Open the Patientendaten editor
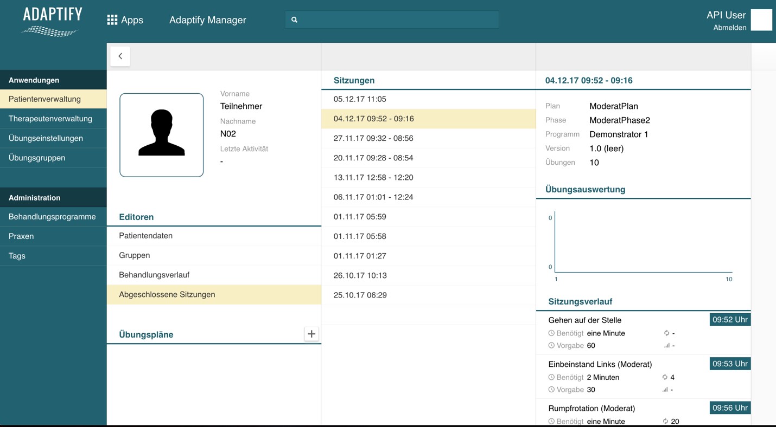This screenshot has width=776, height=427. pyautogui.click(x=214, y=236)
